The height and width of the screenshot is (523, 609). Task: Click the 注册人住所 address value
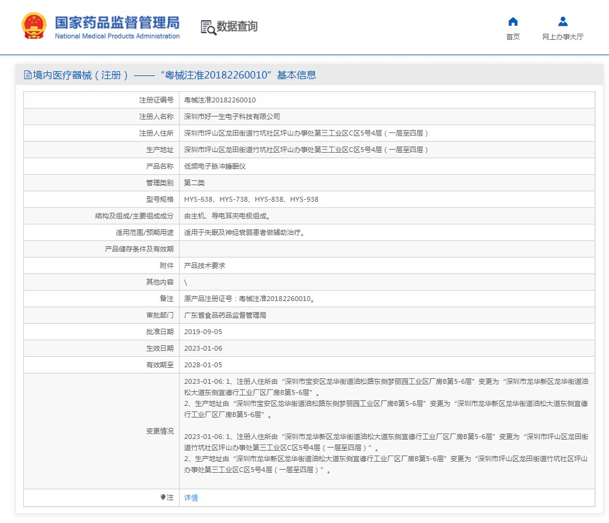coord(306,133)
